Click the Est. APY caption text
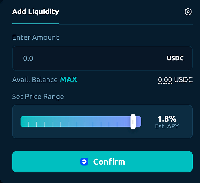The height and width of the screenshot is (183, 200). (167, 126)
